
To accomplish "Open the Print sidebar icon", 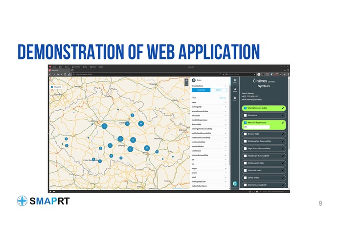I will [235, 99].
